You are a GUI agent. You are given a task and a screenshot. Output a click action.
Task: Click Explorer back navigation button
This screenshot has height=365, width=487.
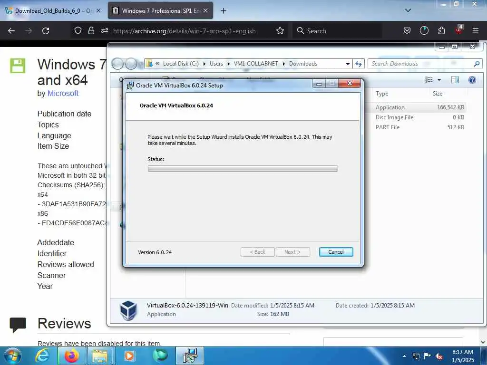118,64
